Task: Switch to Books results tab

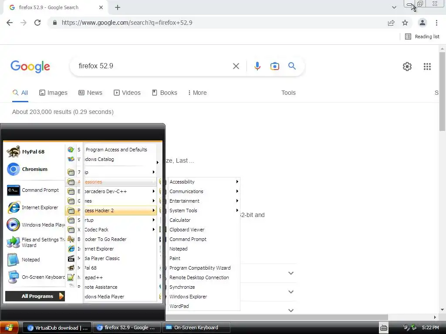Action: click(x=164, y=93)
